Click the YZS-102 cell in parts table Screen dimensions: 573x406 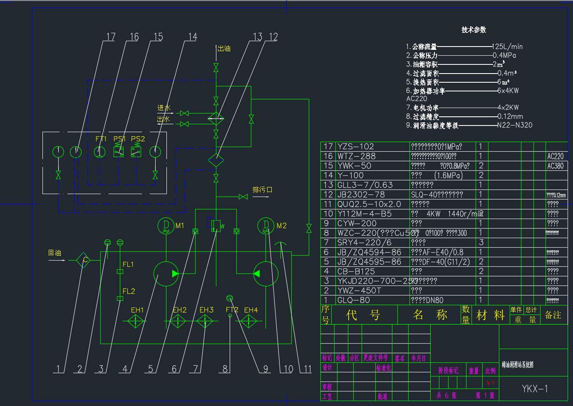(x=355, y=146)
